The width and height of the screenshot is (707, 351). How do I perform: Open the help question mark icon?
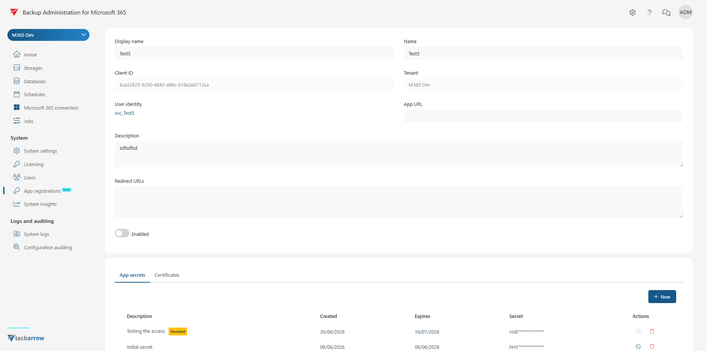pyautogui.click(x=649, y=13)
